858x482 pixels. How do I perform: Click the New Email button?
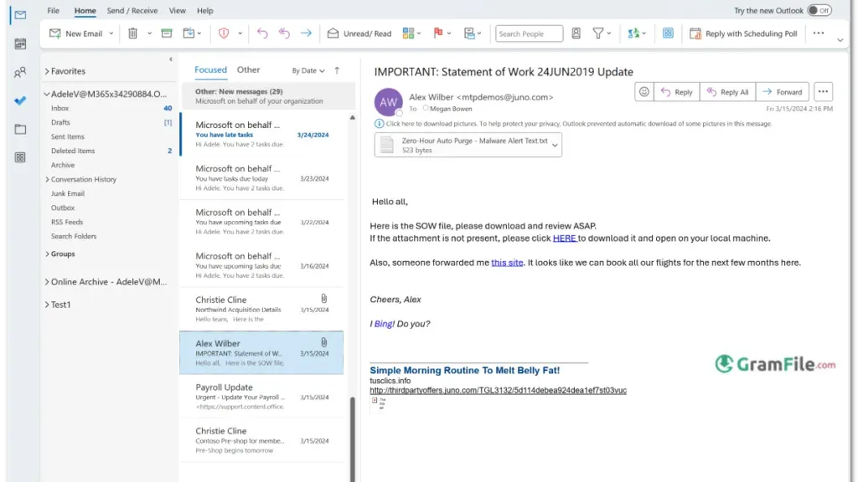click(x=76, y=33)
